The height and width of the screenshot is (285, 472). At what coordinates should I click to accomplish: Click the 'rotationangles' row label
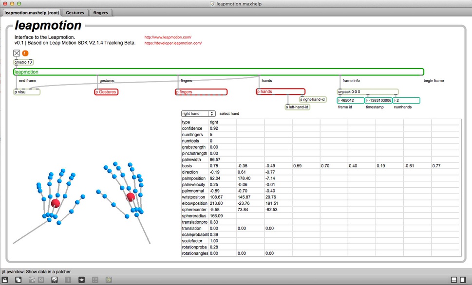pyautogui.click(x=195, y=253)
